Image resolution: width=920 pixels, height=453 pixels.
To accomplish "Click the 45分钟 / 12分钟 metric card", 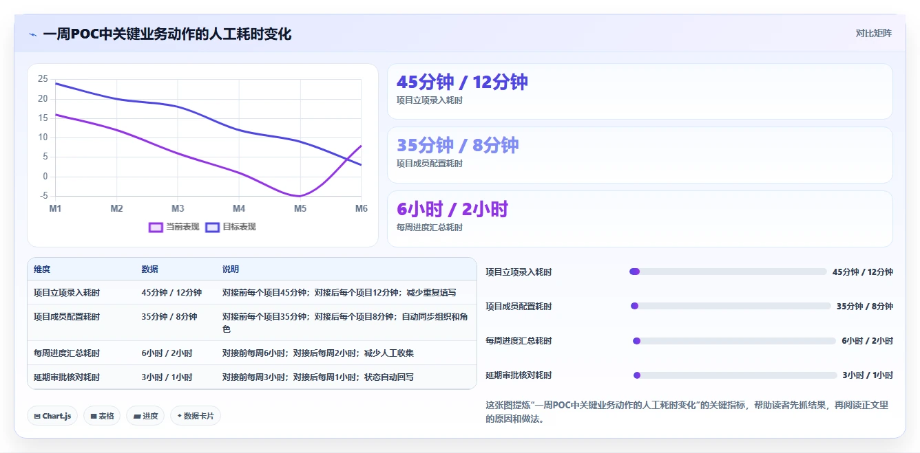I will point(640,91).
